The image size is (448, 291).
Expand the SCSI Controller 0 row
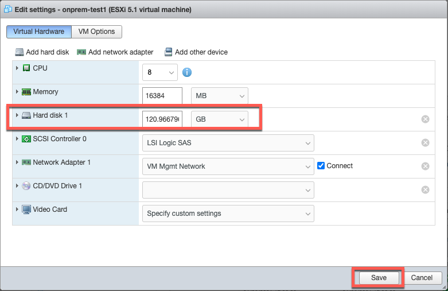[x=17, y=139]
